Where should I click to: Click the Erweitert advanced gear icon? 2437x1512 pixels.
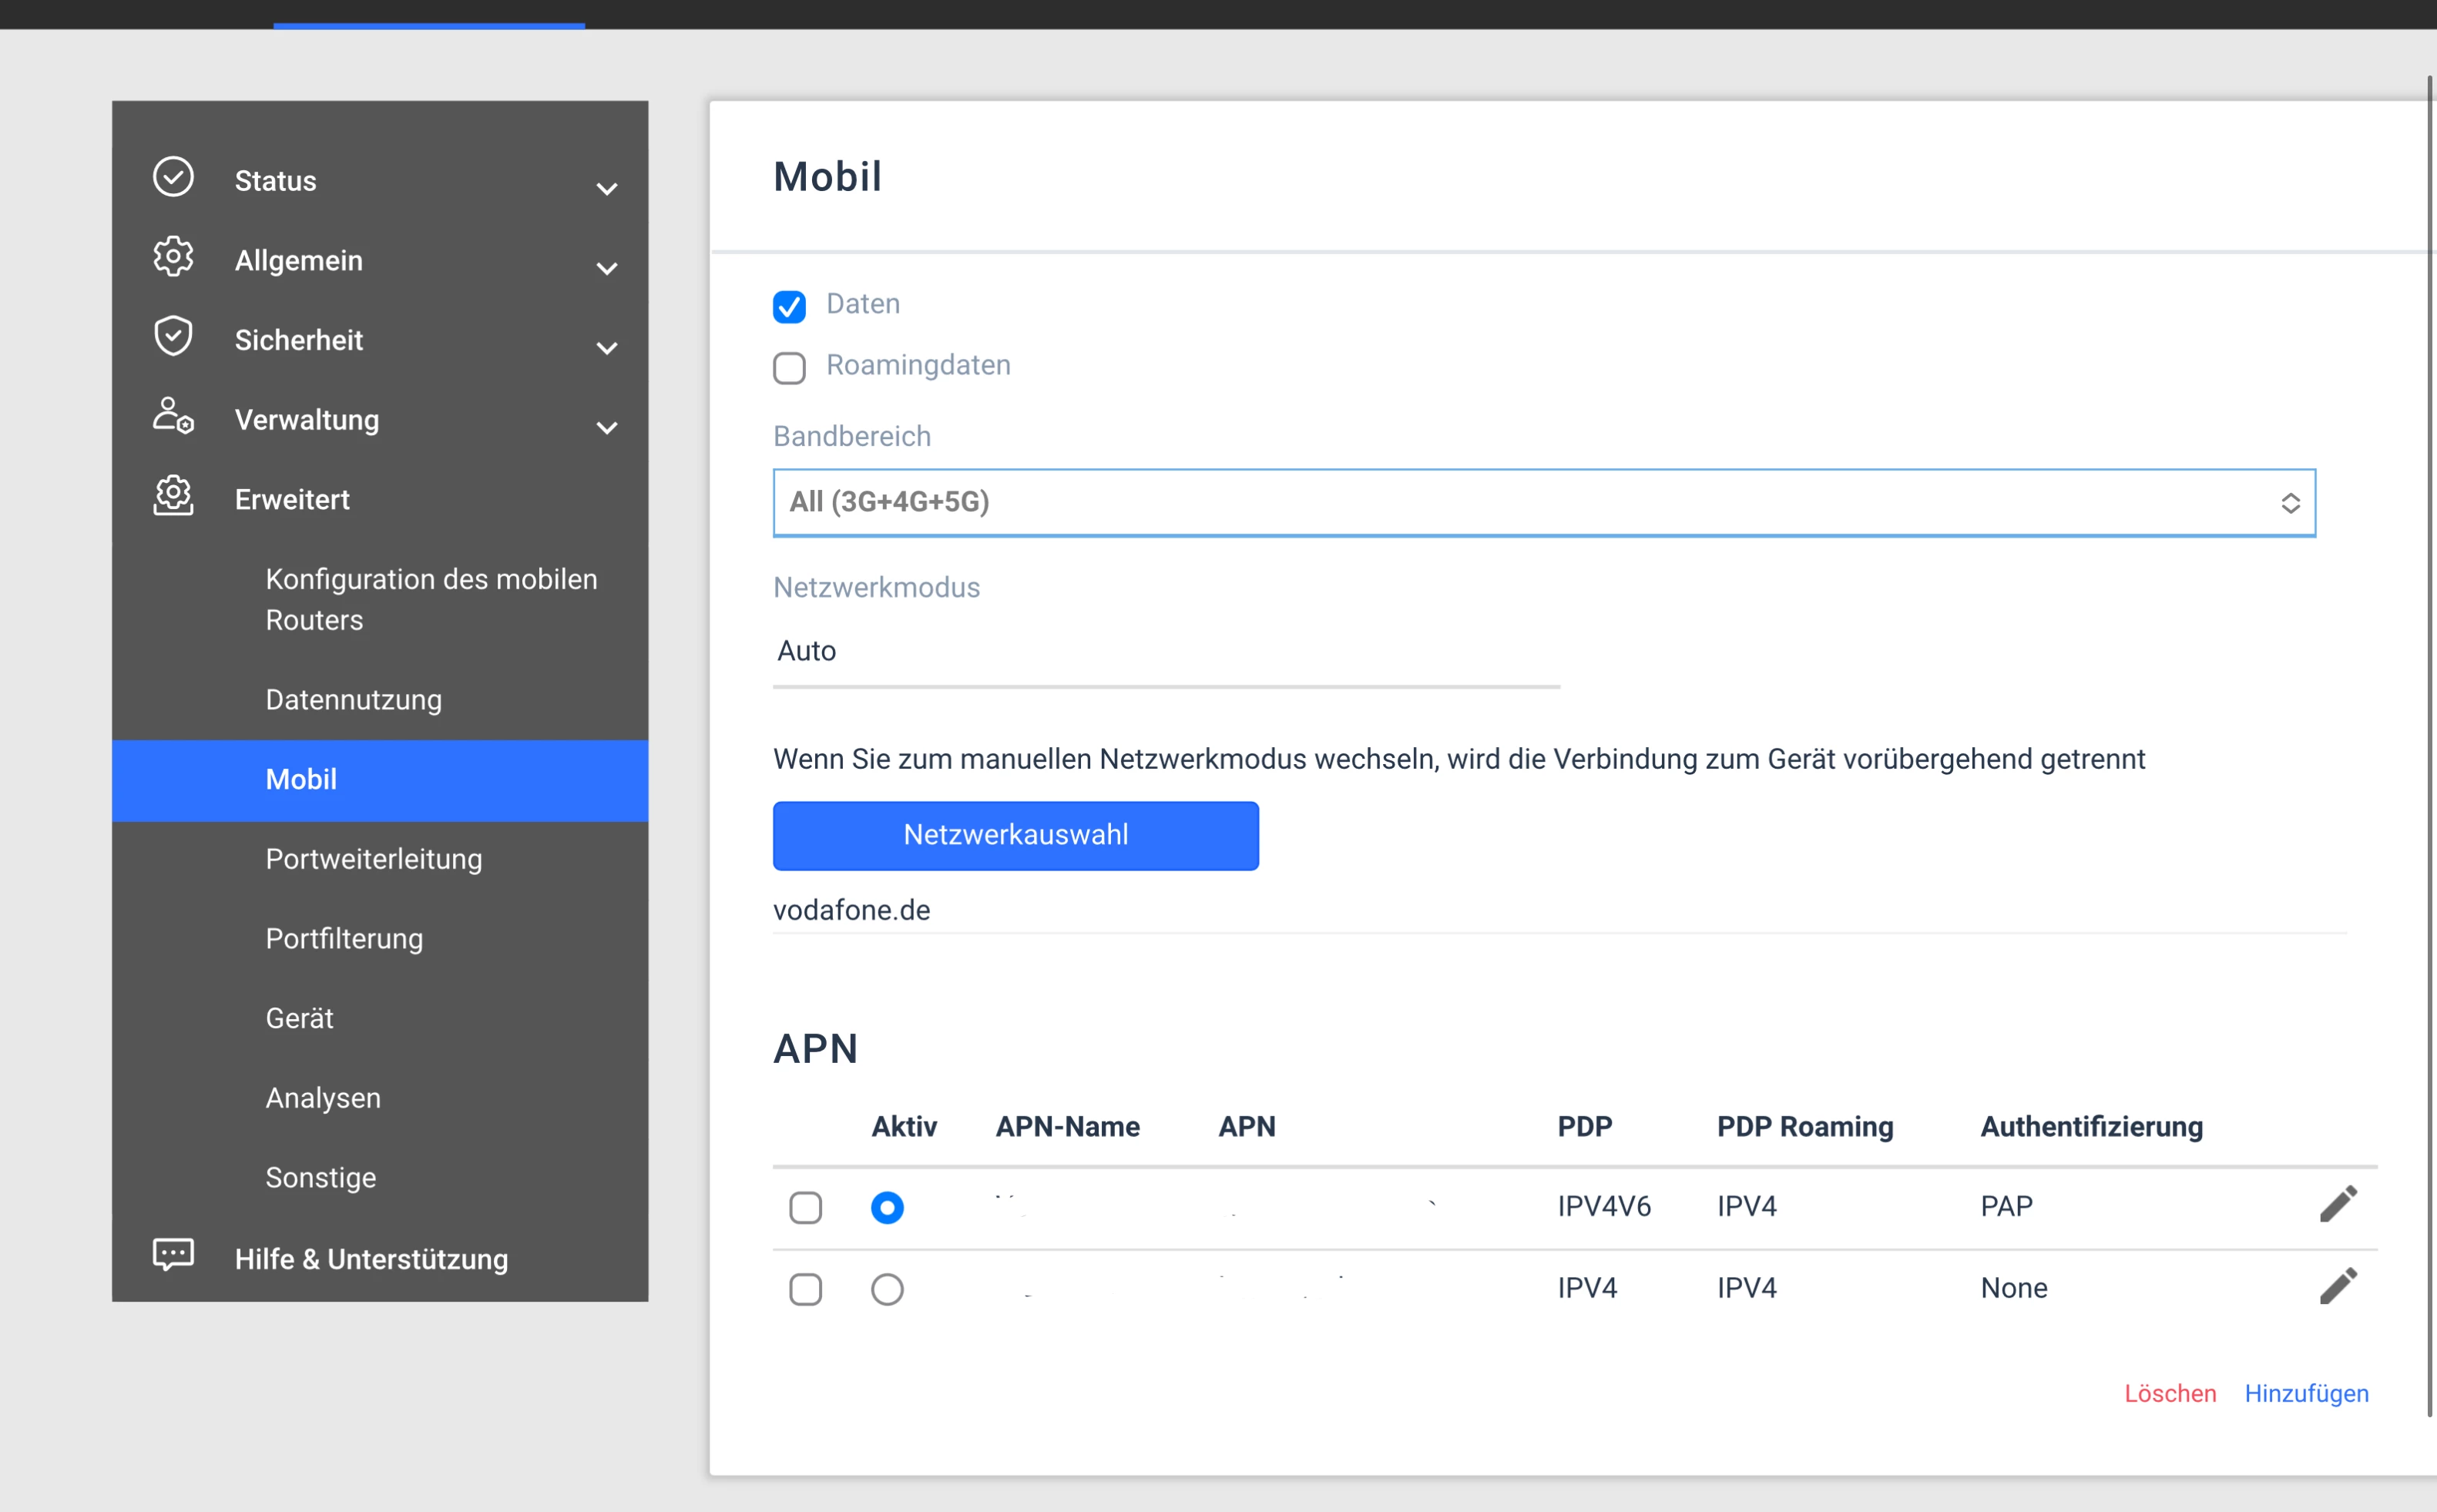173,495
